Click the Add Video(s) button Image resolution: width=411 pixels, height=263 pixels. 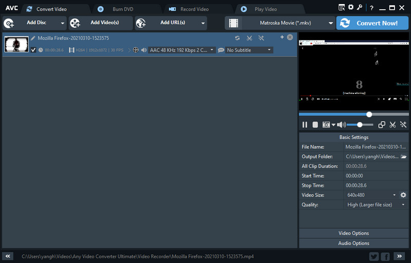[101, 23]
